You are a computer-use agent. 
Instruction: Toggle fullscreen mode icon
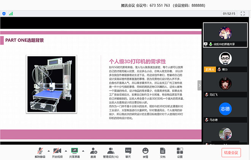tap(242, 13)
